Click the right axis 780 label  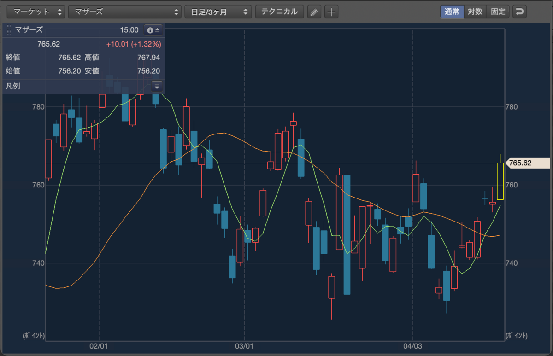coord(512,107)
